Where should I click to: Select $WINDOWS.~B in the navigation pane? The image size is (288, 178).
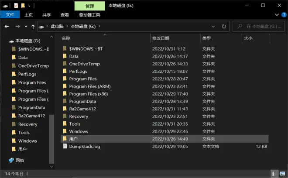[x=34, y=49]
